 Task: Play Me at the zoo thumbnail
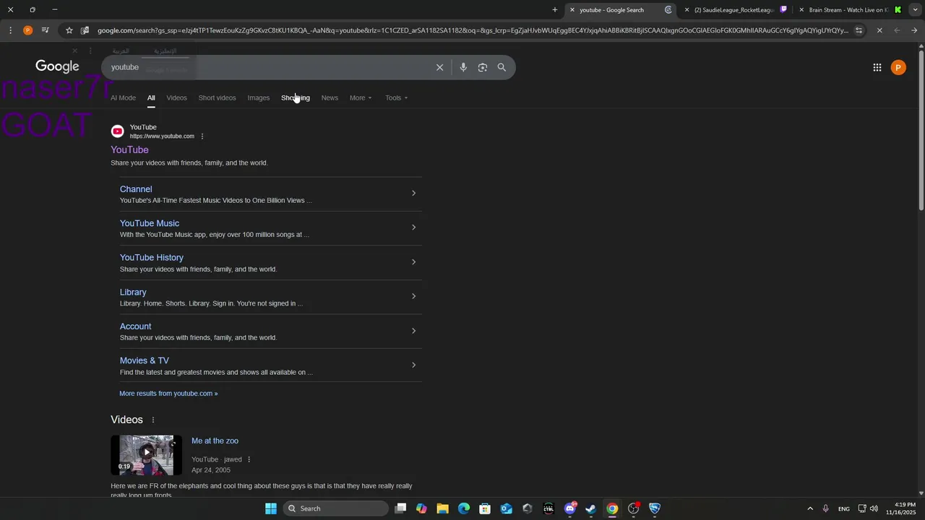pos(147,455)
